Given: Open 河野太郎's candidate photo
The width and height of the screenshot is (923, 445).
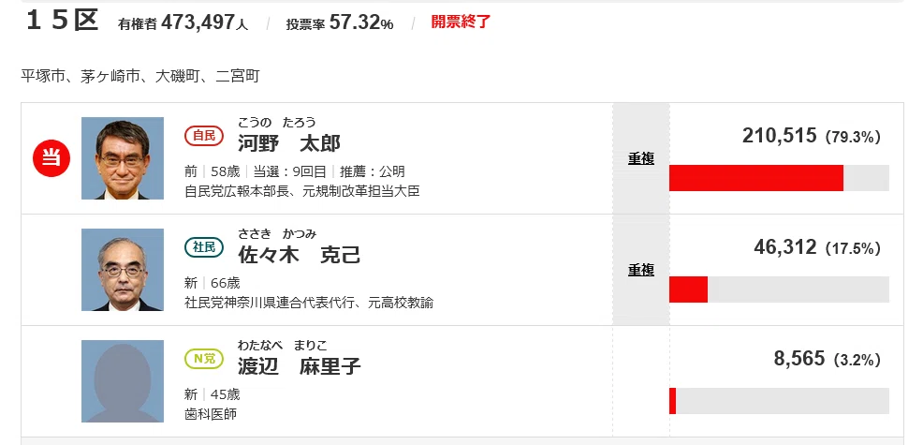Looking at the screenshot, I should 123,158.
